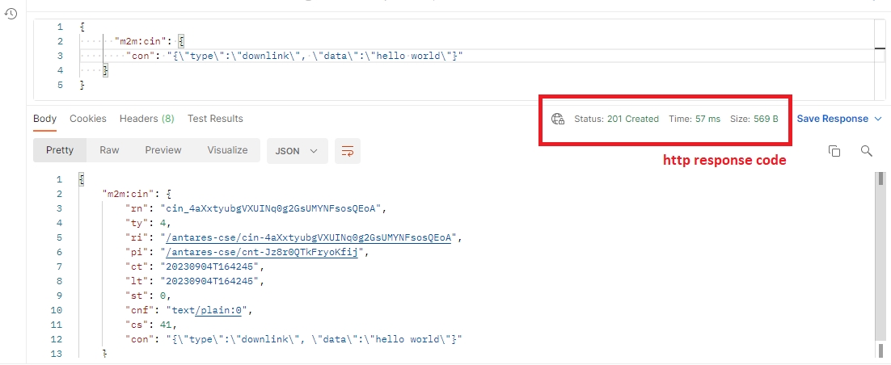Open the Headers (8) tab

[146, 119]
